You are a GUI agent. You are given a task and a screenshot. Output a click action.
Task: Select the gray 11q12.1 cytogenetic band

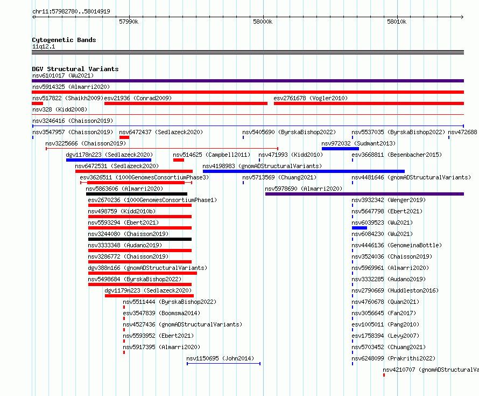248,52
